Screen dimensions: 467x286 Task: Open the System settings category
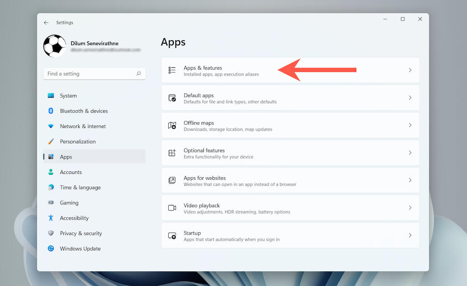pos(94,96)
